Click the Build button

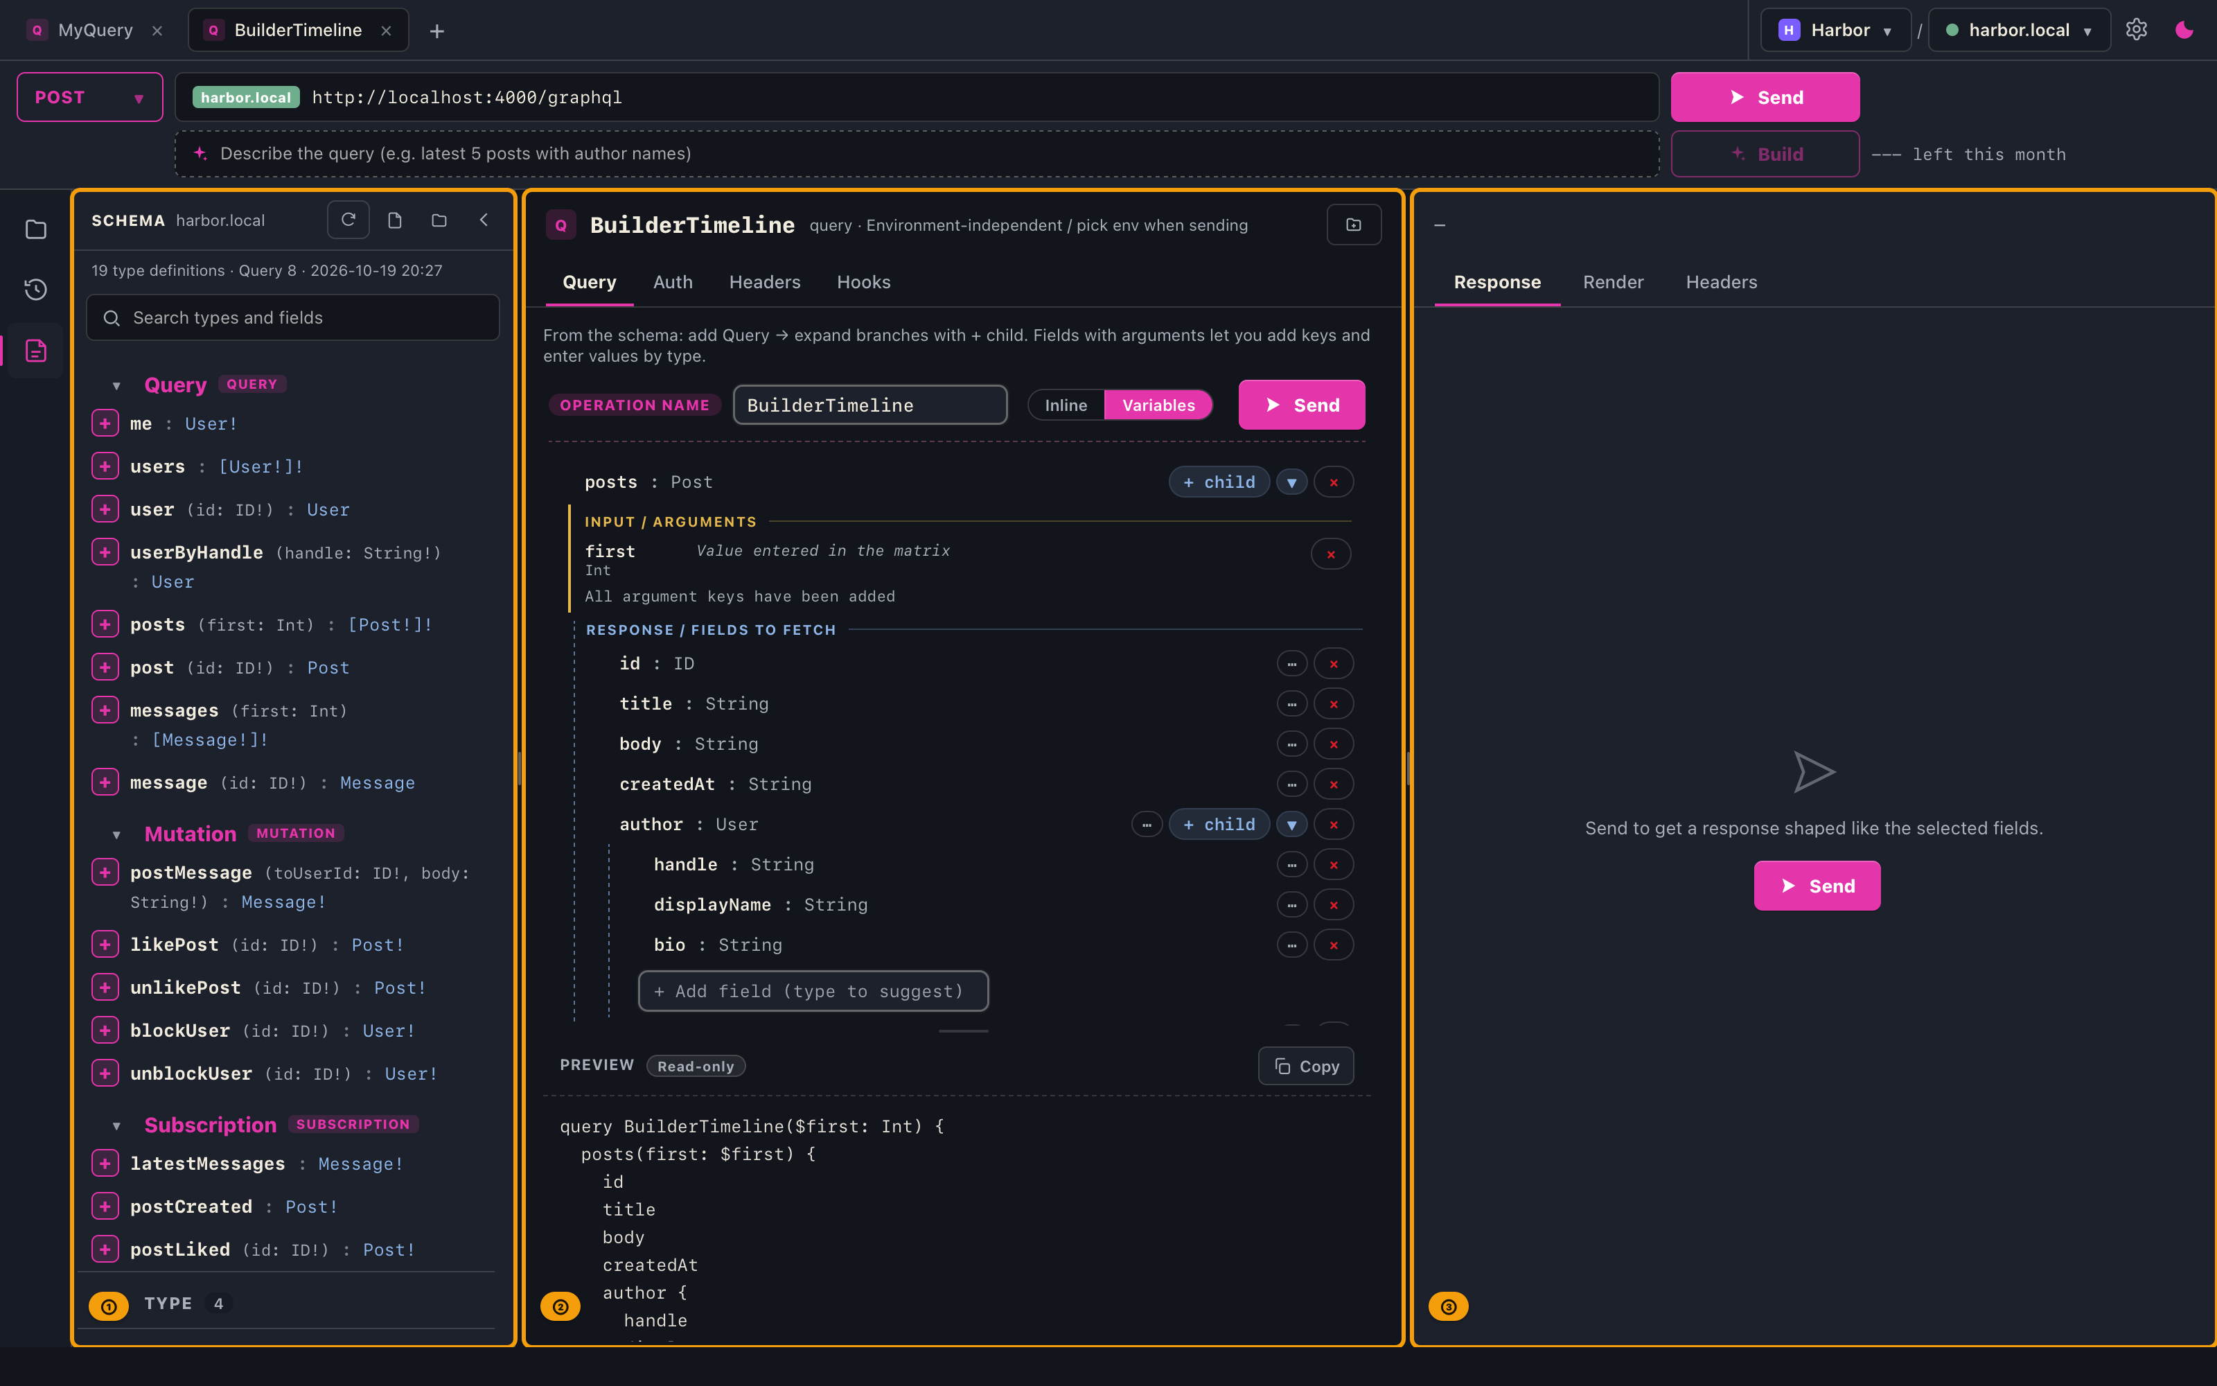pos(1765,154)
